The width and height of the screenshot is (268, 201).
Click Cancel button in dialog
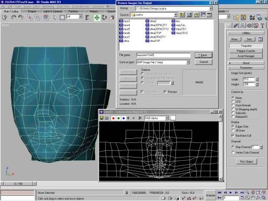[x=204, y=62]
